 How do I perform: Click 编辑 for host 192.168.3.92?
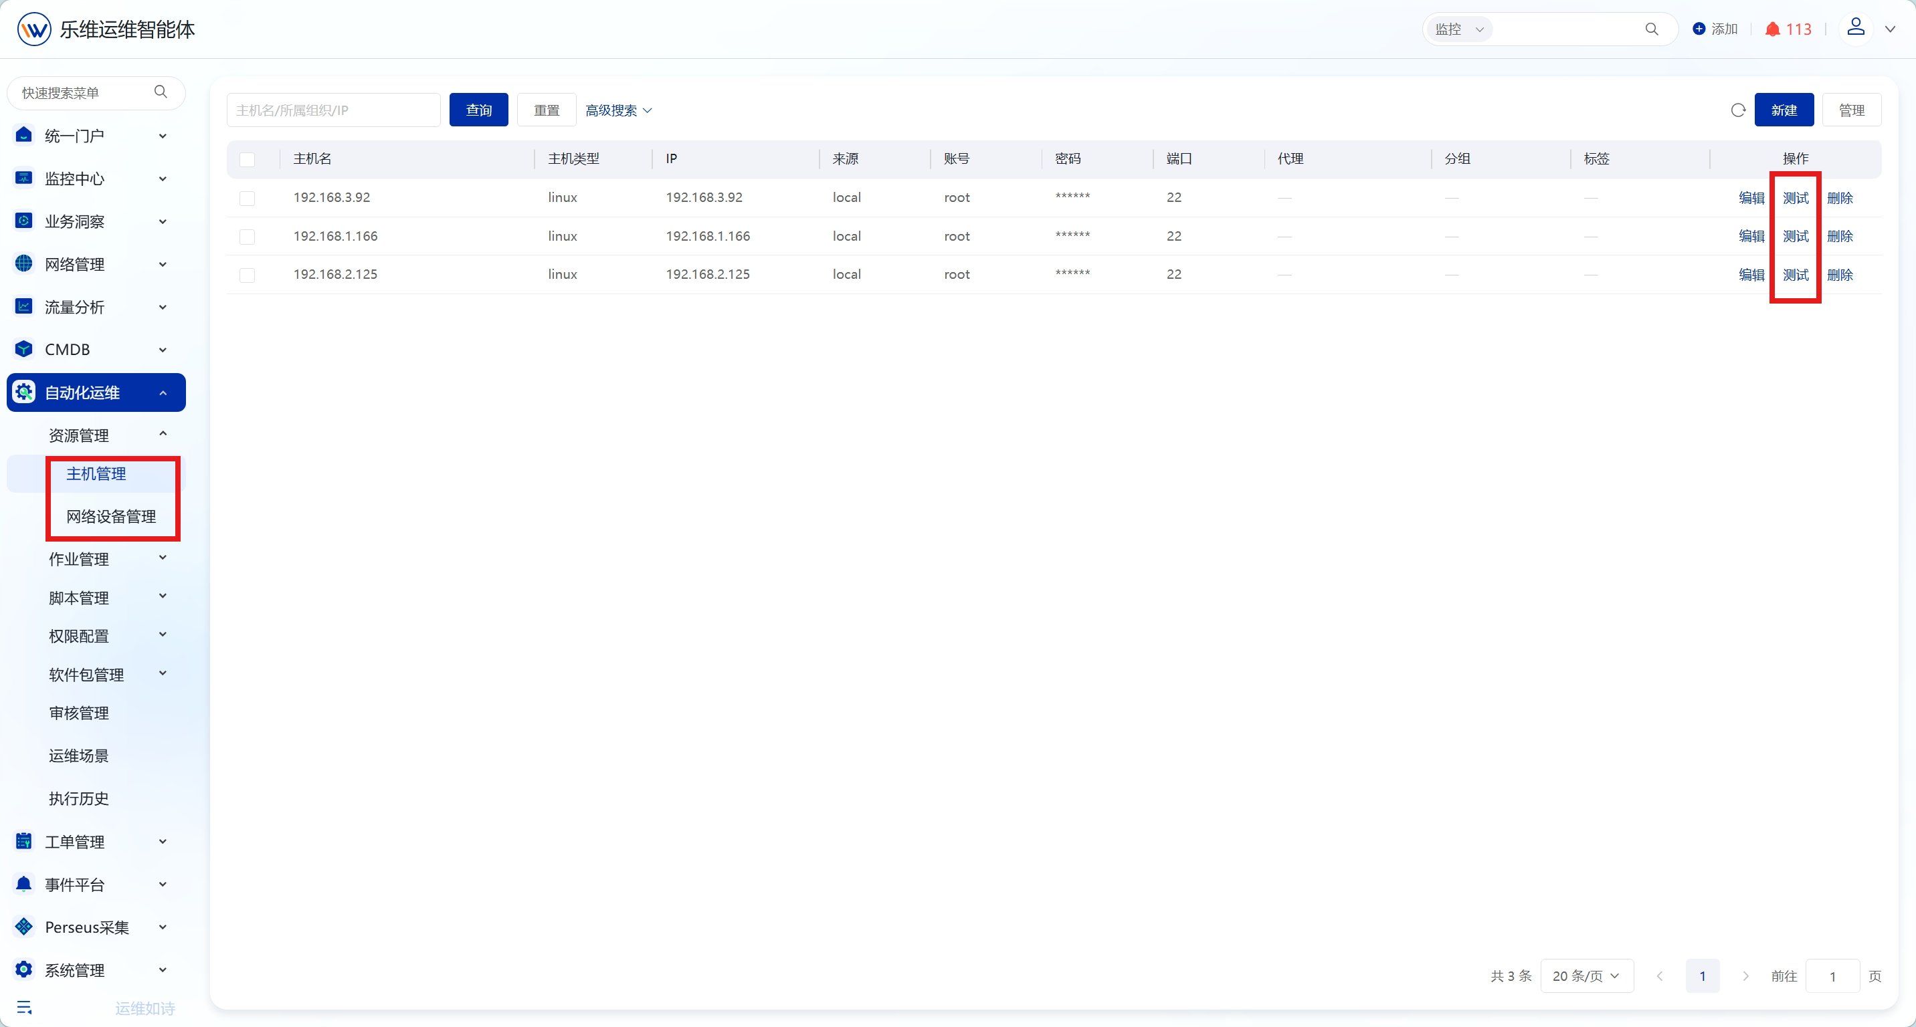1751,198
